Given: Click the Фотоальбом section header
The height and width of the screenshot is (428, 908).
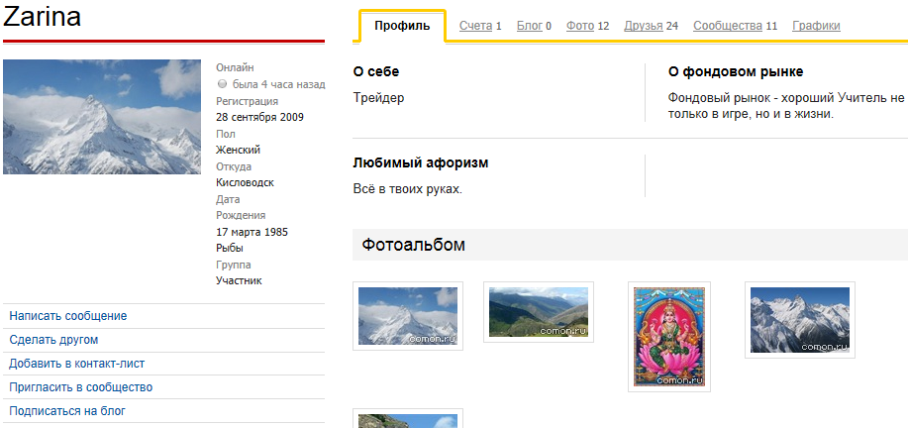Looking at the screenshot, I should [x=413, y=245].
